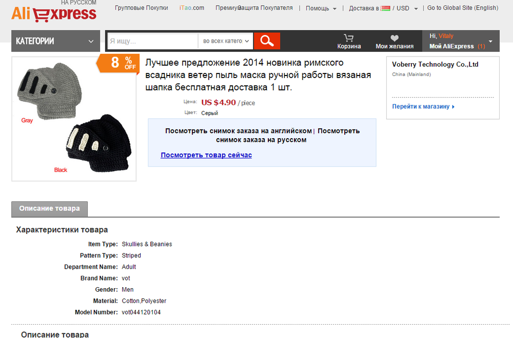Click the 8% OFF discount badge
This screenshot has height=338, width=513.
pos(119,62)
